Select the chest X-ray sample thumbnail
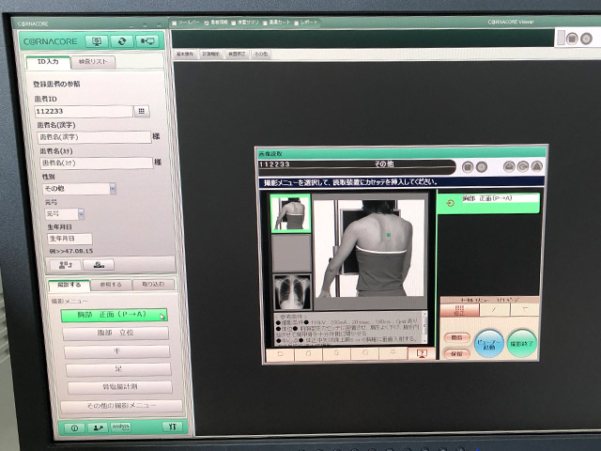 pos(292,291)
